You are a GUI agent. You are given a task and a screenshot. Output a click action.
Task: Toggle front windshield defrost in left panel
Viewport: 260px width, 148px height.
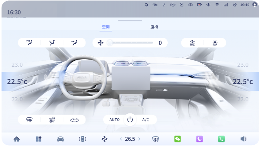[x=29, y=120]
